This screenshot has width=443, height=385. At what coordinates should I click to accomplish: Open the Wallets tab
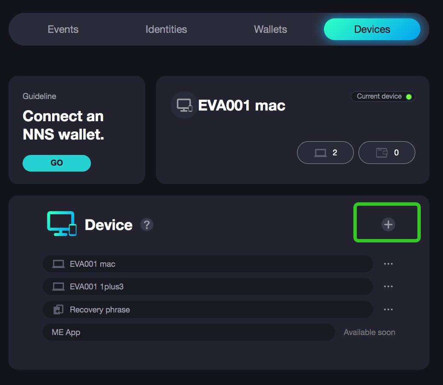(271, 29)
